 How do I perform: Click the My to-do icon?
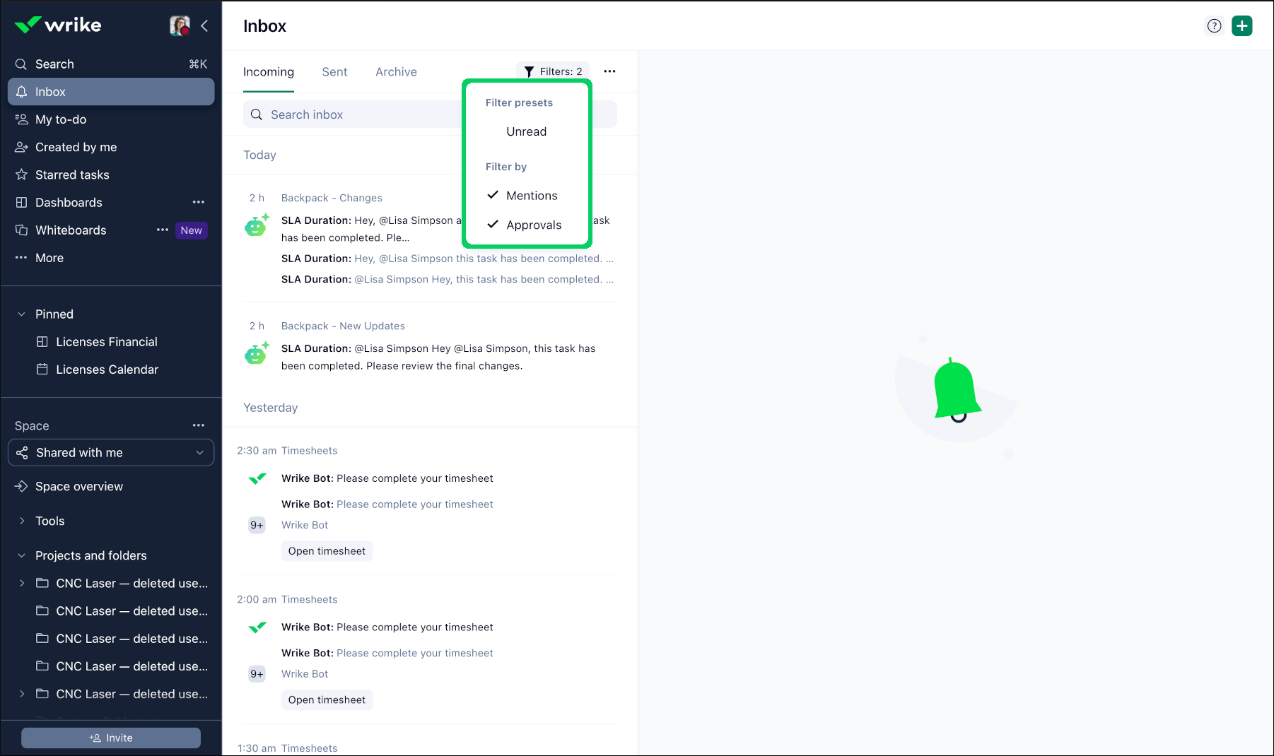(x=21, y=119)
